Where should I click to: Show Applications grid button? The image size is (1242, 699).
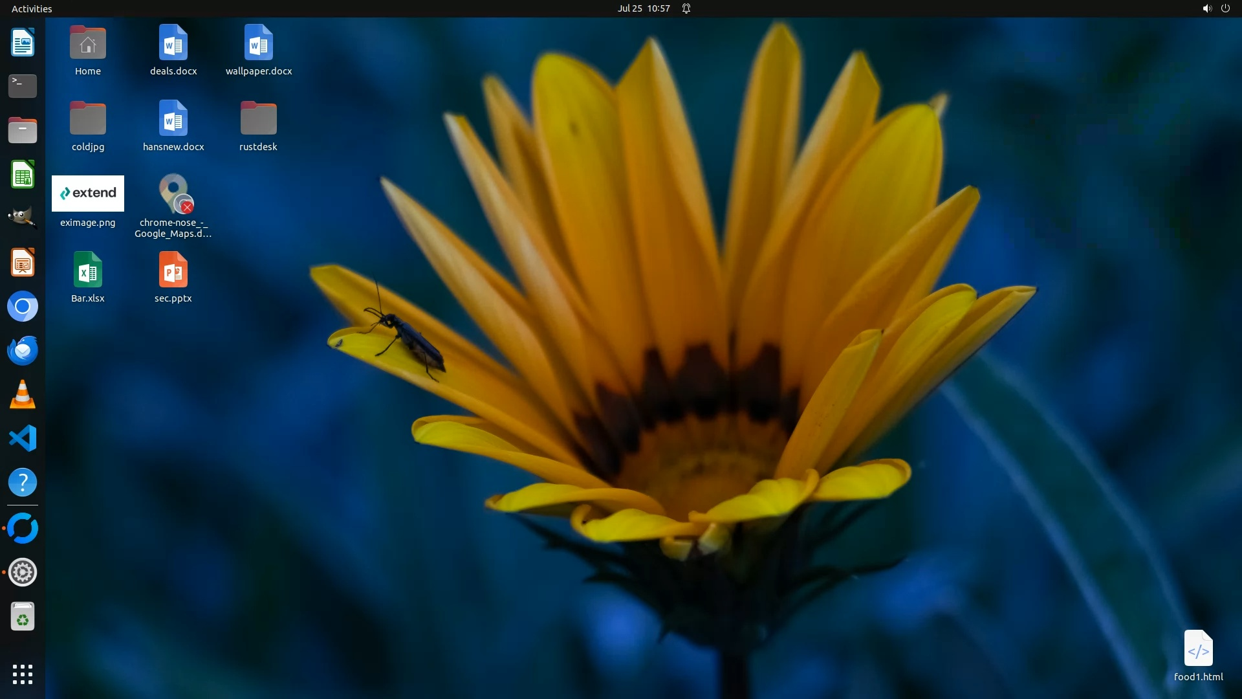[23, 674]
